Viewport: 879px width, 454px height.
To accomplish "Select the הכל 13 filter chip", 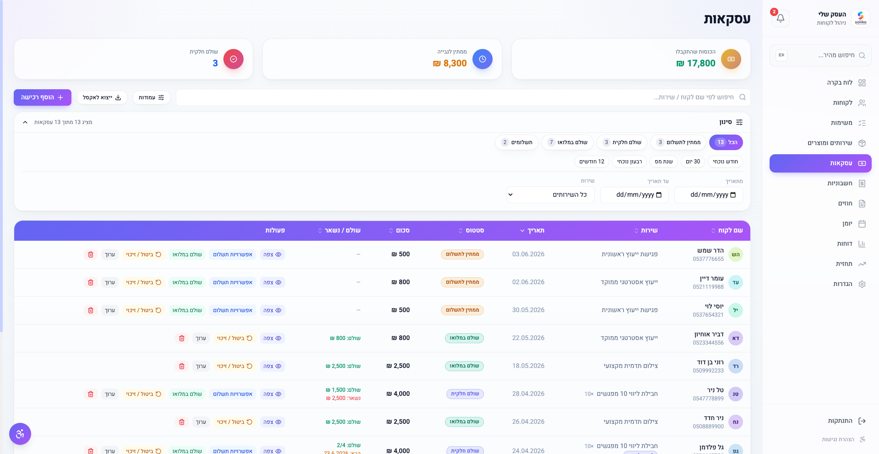I will (x=726, y=142).
